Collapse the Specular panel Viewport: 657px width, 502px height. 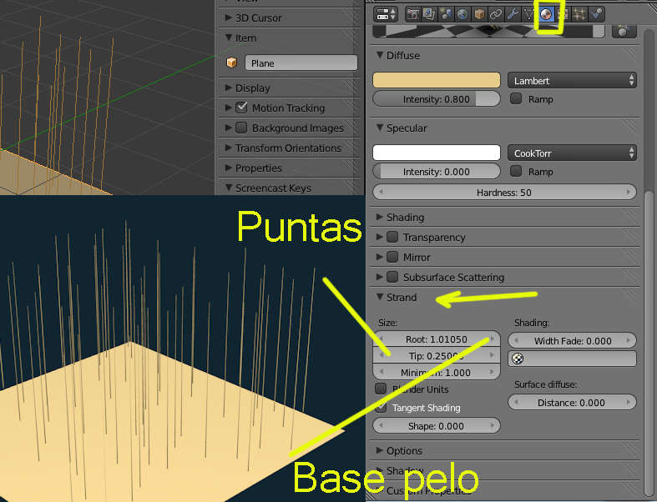pyautogui.click(x=380, y=128)
